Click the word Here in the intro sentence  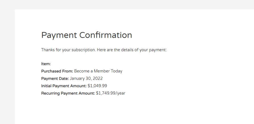point(101,50)
